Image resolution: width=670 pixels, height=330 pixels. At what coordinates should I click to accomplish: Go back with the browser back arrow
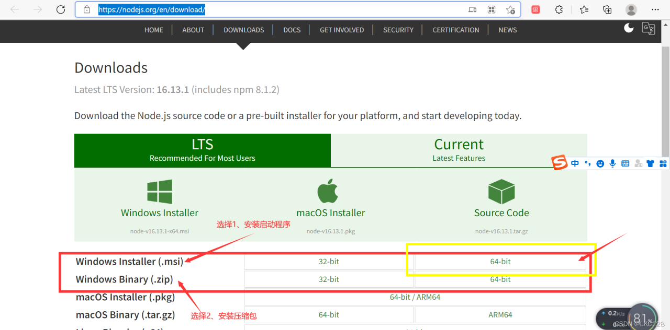15,9
